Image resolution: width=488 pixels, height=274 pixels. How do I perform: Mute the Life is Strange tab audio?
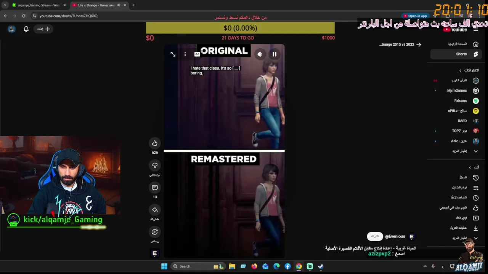(x=119, y=5)
